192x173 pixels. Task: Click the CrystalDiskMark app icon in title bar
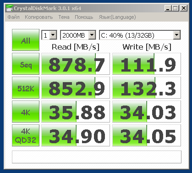(9, 8)
